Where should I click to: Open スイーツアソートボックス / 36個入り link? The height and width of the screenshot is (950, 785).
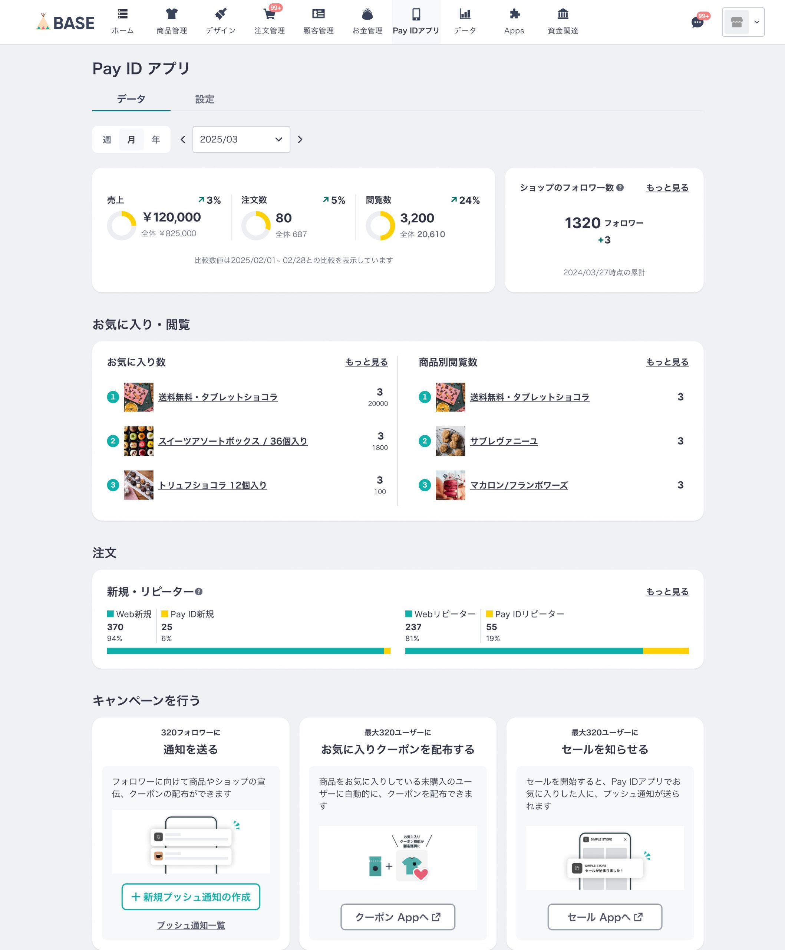click(233, 441)
